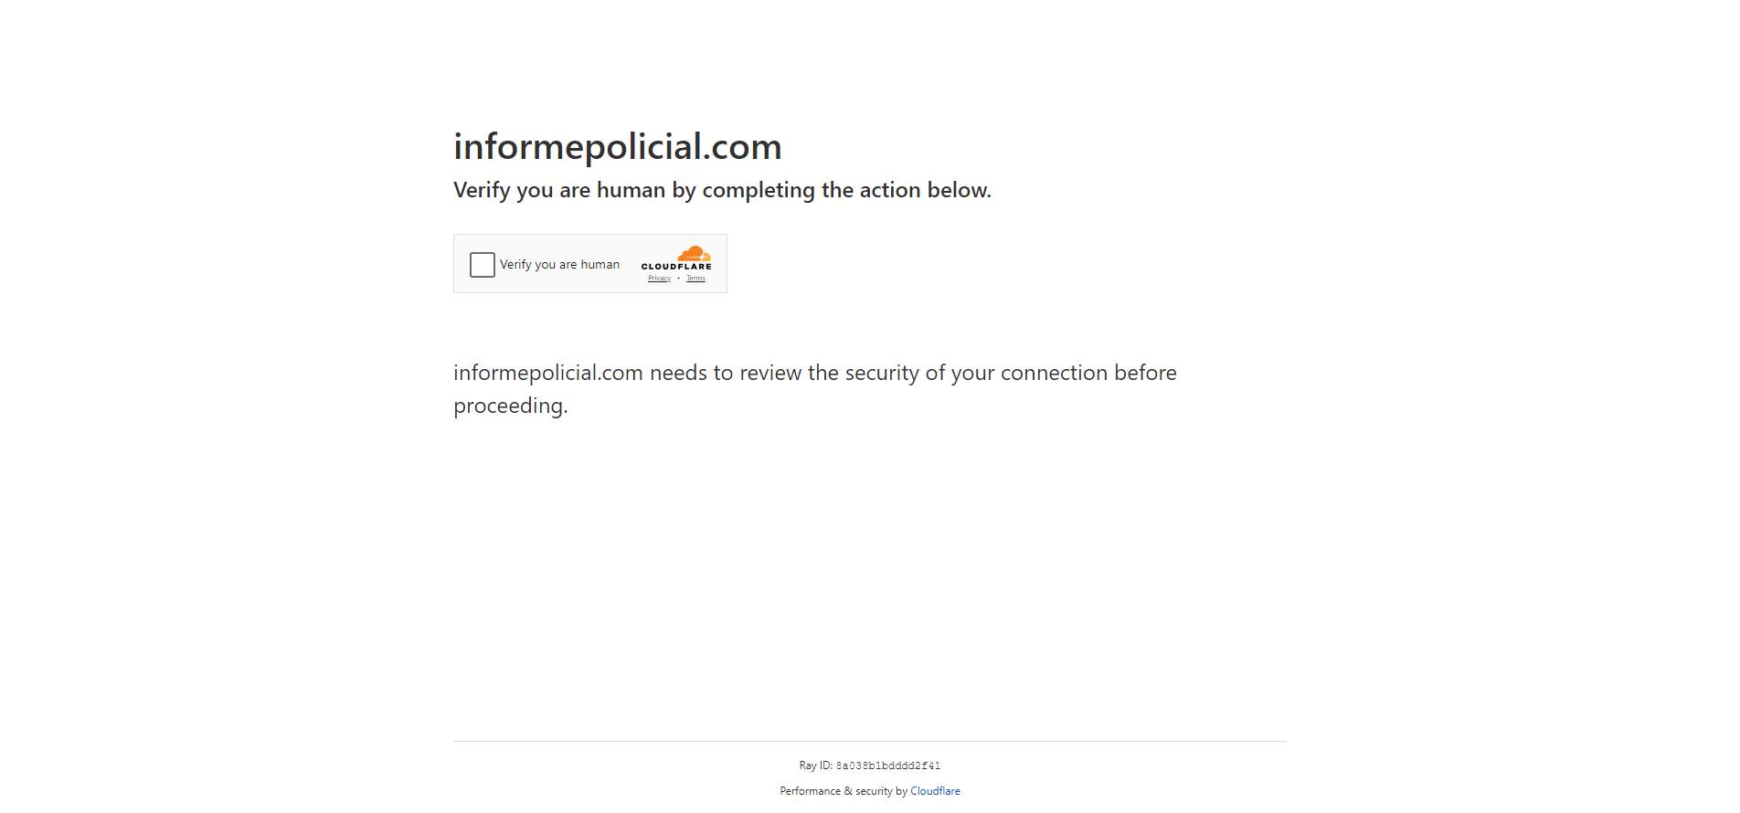Click the Ray ID code value
The width and height of the screenshot is (1740, 813).
point(887,766)
